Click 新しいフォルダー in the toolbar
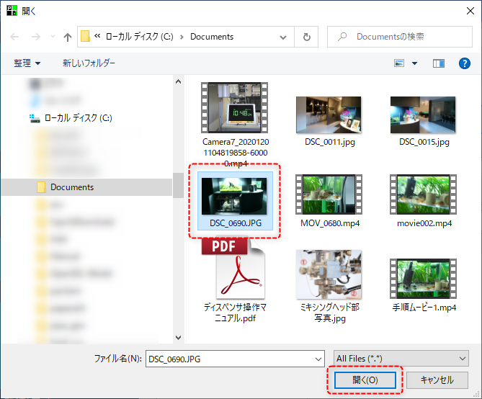This screenshot has width=482, height=399. click(x=89, y=63)
